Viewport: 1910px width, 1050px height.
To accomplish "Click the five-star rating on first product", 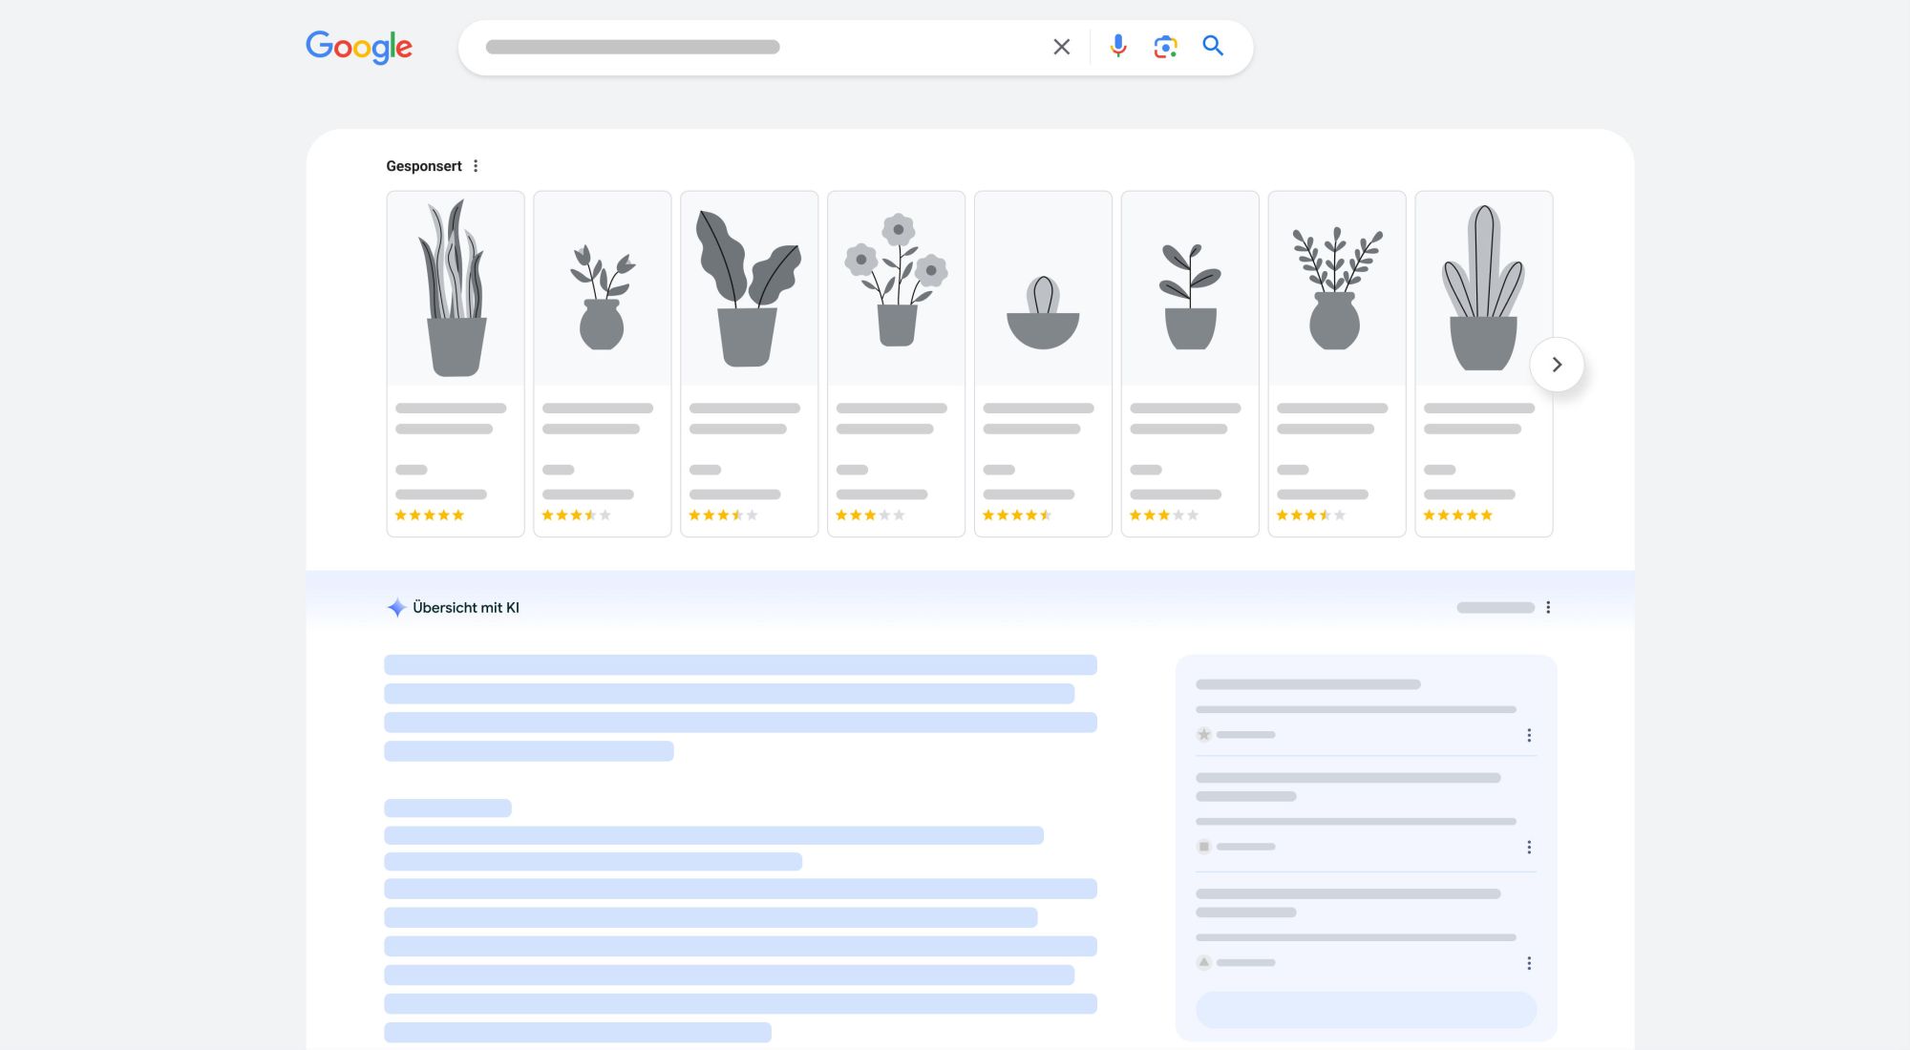I will click(x=430, y=515).
